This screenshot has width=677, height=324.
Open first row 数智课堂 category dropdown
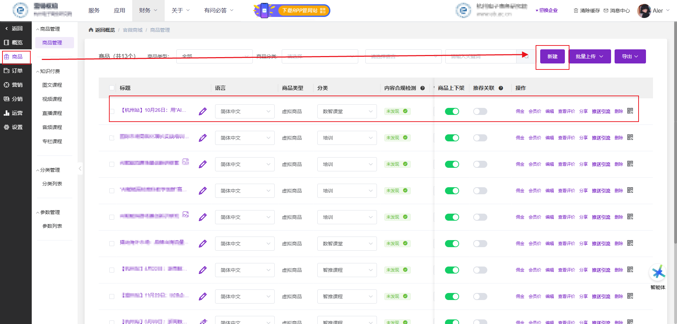(347, 111)
